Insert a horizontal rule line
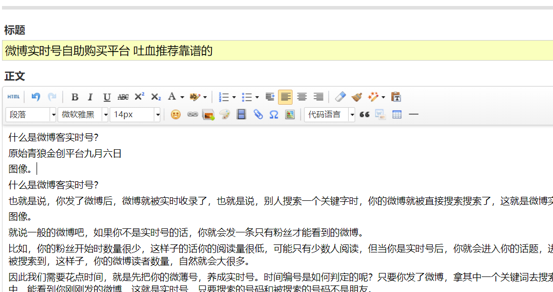This screenshot has width=553, height=292. coord(413,115)
